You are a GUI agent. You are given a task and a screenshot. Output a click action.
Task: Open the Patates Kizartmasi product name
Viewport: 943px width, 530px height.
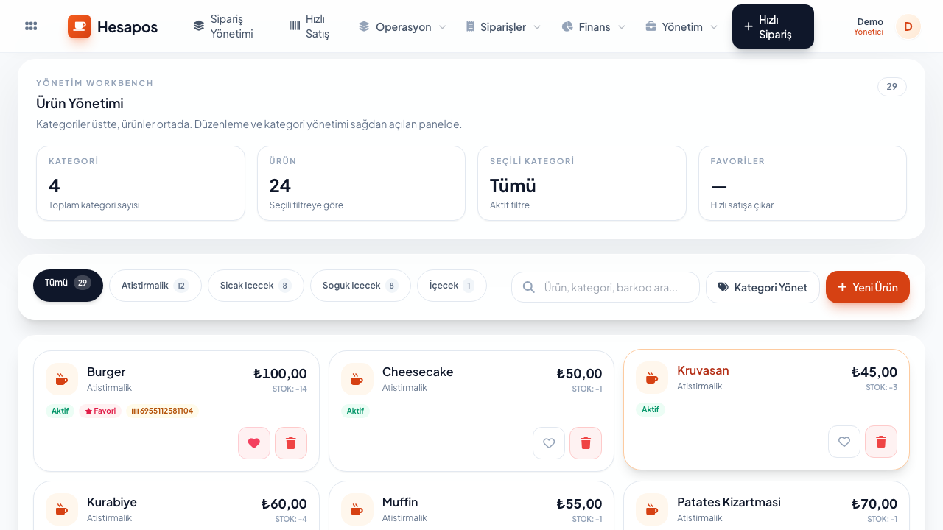click(729, 502)
